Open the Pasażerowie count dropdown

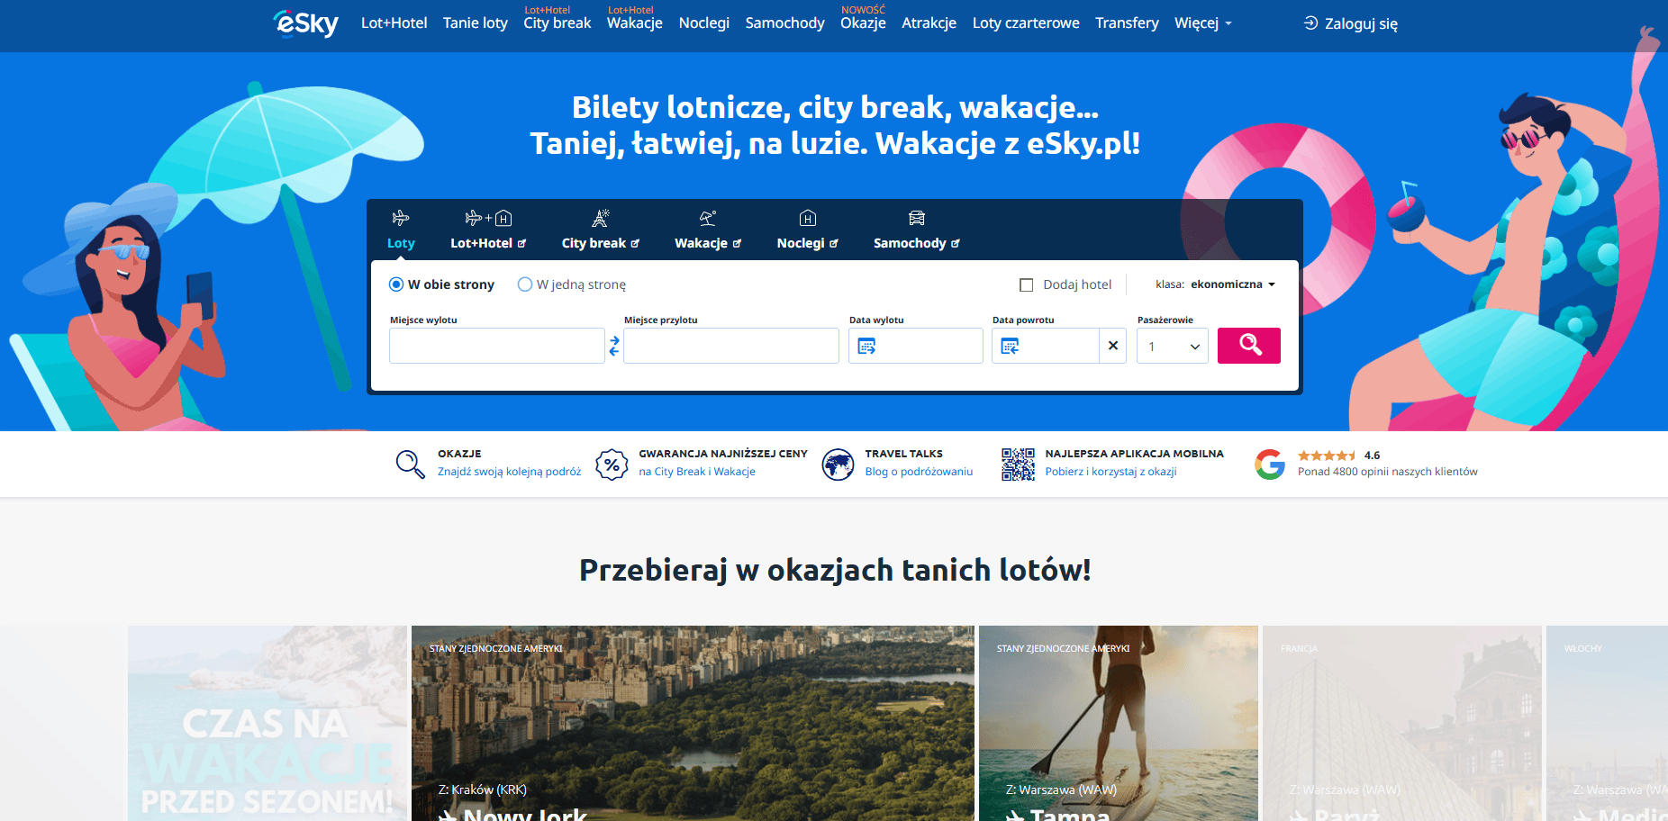[x=1173, y=346]
